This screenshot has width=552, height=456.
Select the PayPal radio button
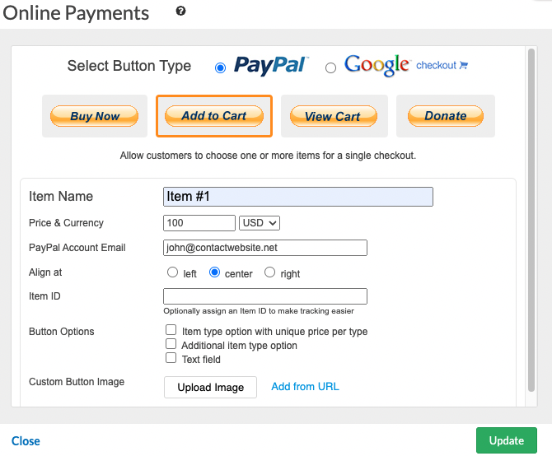click(x=220, y=68)
